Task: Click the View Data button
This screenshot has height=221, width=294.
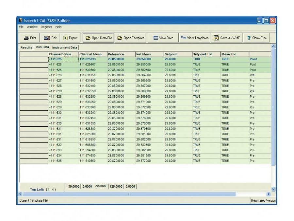Action: (x=163, y=38)
